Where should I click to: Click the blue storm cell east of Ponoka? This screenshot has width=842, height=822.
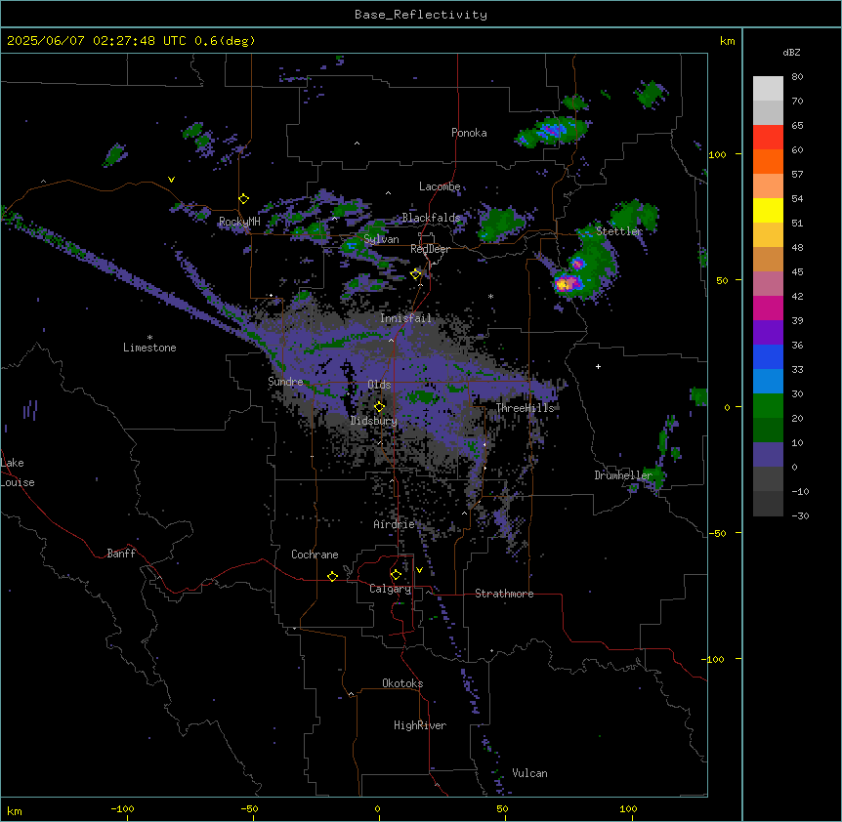552,130
